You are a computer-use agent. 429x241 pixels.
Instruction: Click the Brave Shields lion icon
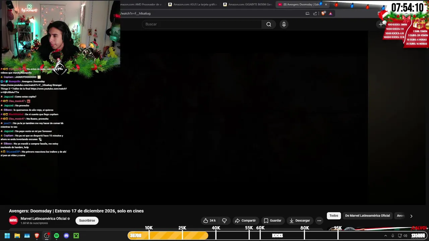(323, 13)
